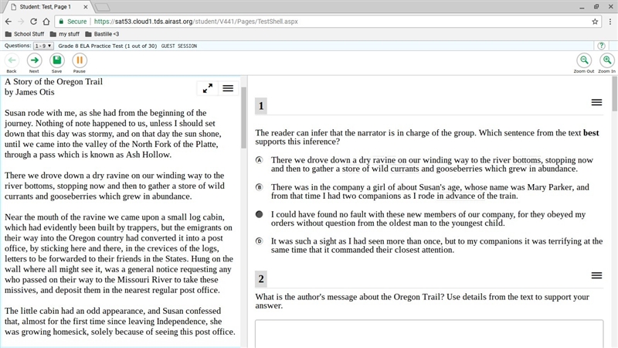This screenshot has height=348, width=618.
Task: Go to browser home page
Action: [46, 22]
